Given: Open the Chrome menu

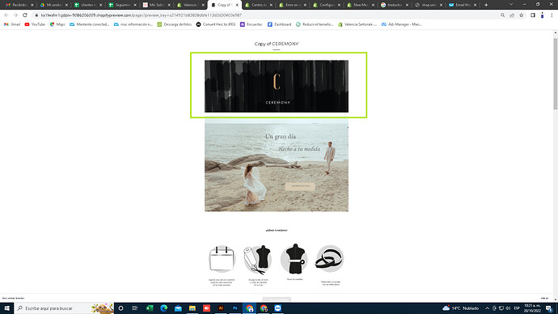Looking at the screenshot, I should click(552, 15).
